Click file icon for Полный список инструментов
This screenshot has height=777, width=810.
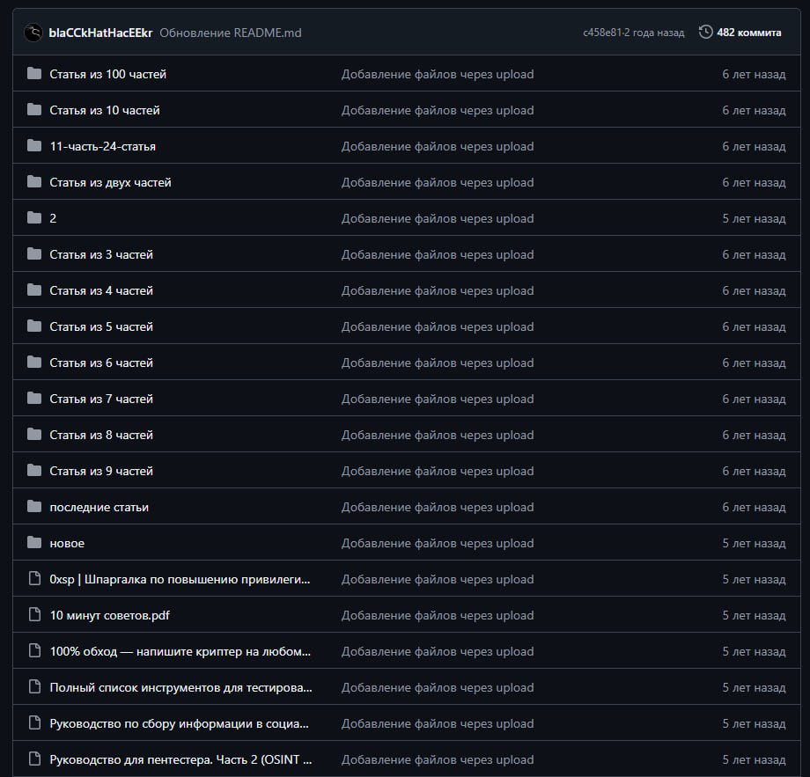tap(34, 687)
